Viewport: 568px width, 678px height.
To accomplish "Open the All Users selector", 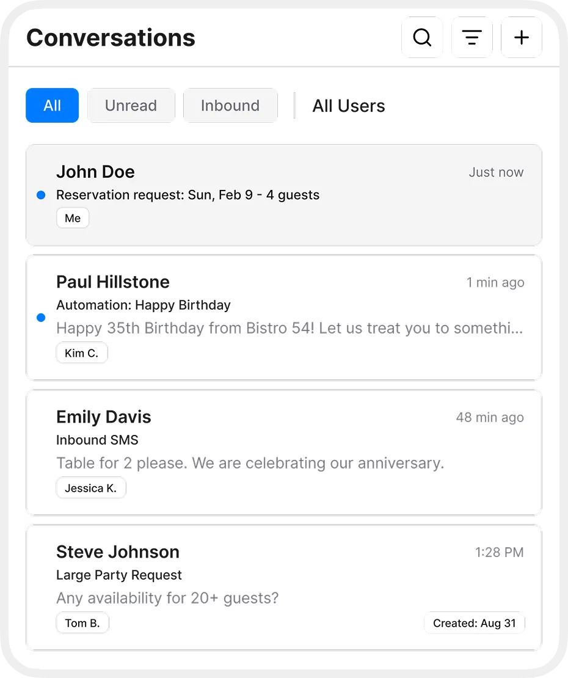I will 349,106.
